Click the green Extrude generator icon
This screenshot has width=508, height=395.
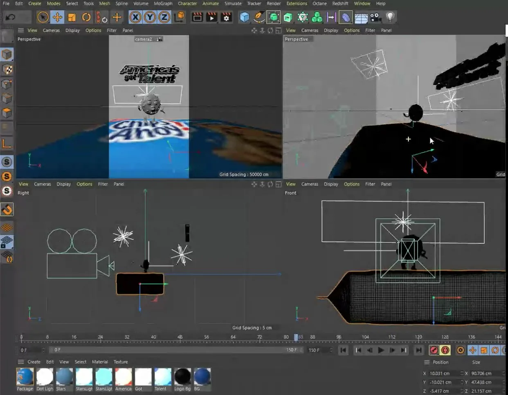(288, 17)
